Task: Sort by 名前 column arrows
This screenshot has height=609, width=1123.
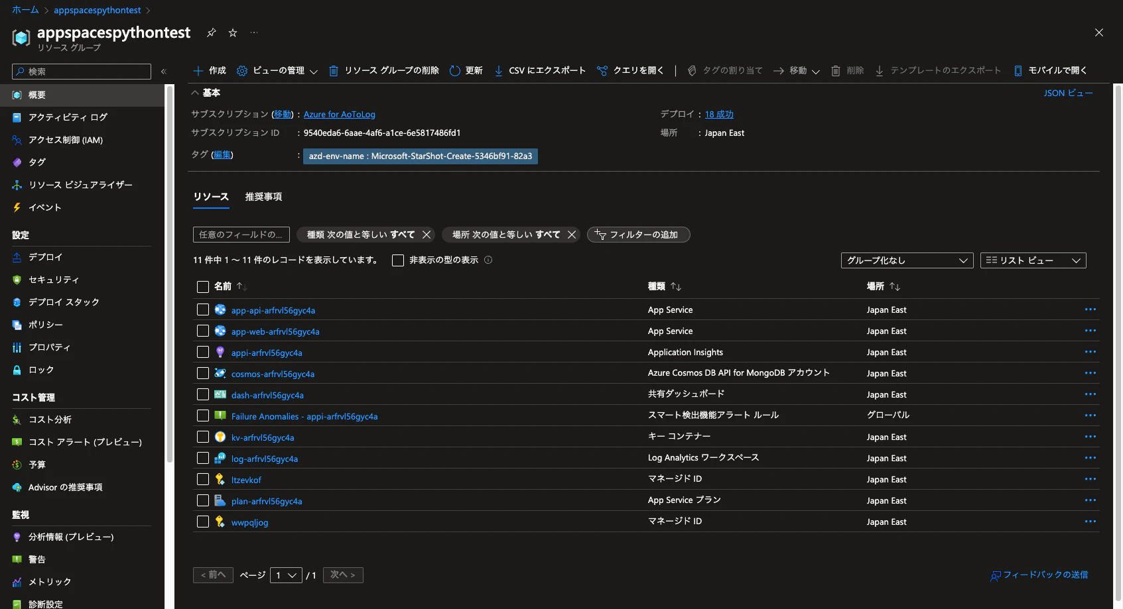Action: click(x=242, y=286)
